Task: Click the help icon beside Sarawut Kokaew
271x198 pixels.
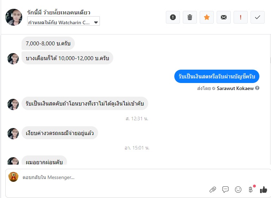Action: 257,88
